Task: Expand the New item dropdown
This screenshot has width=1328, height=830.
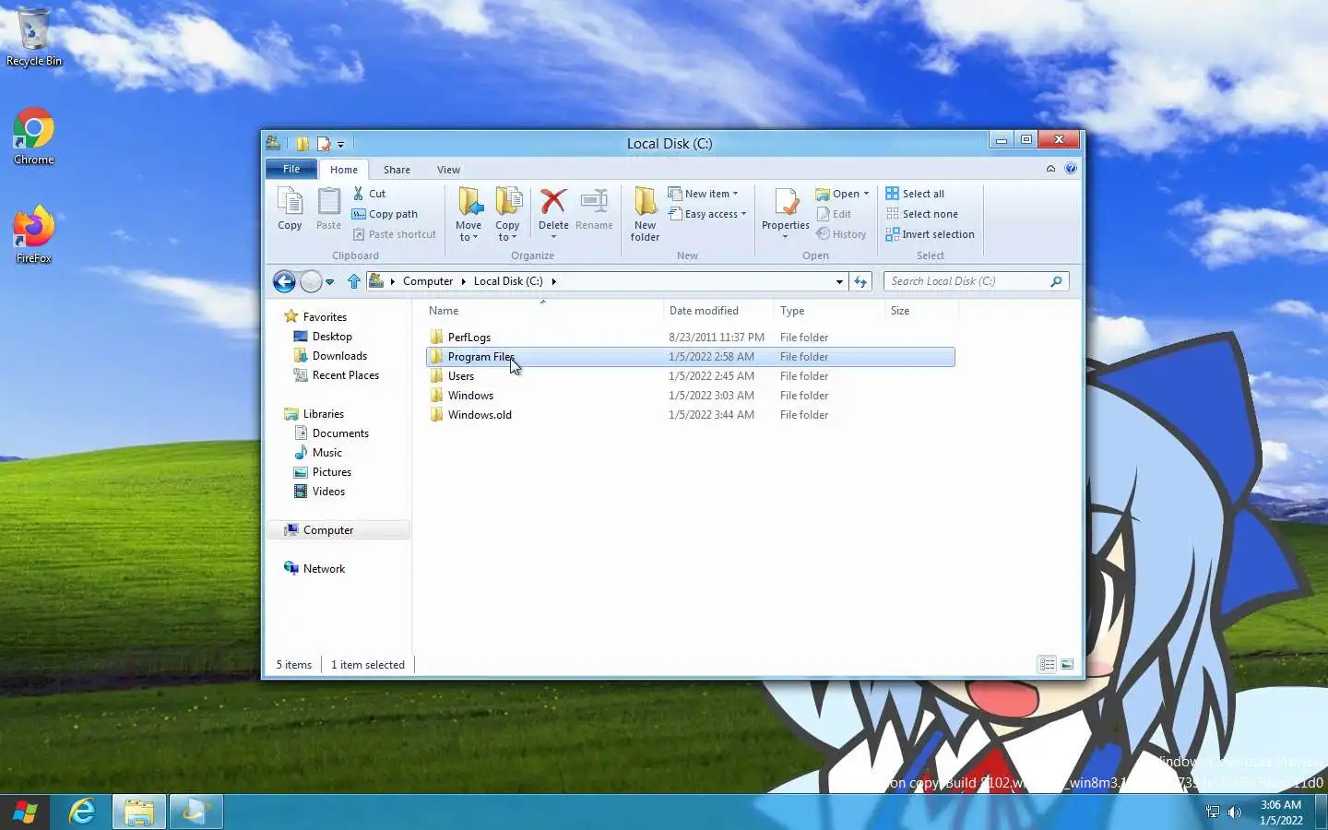Action: click(x=735, y=194)
